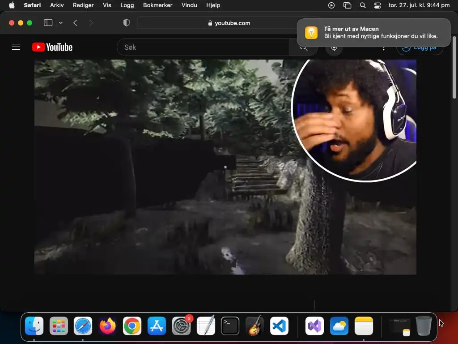
Task: Click the Now Playing menu bar icon
Action: 331,5
